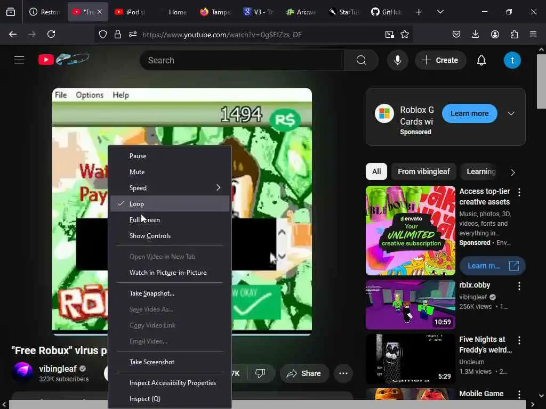Toggle picture-in-picture from address bar

coord(389,34)
